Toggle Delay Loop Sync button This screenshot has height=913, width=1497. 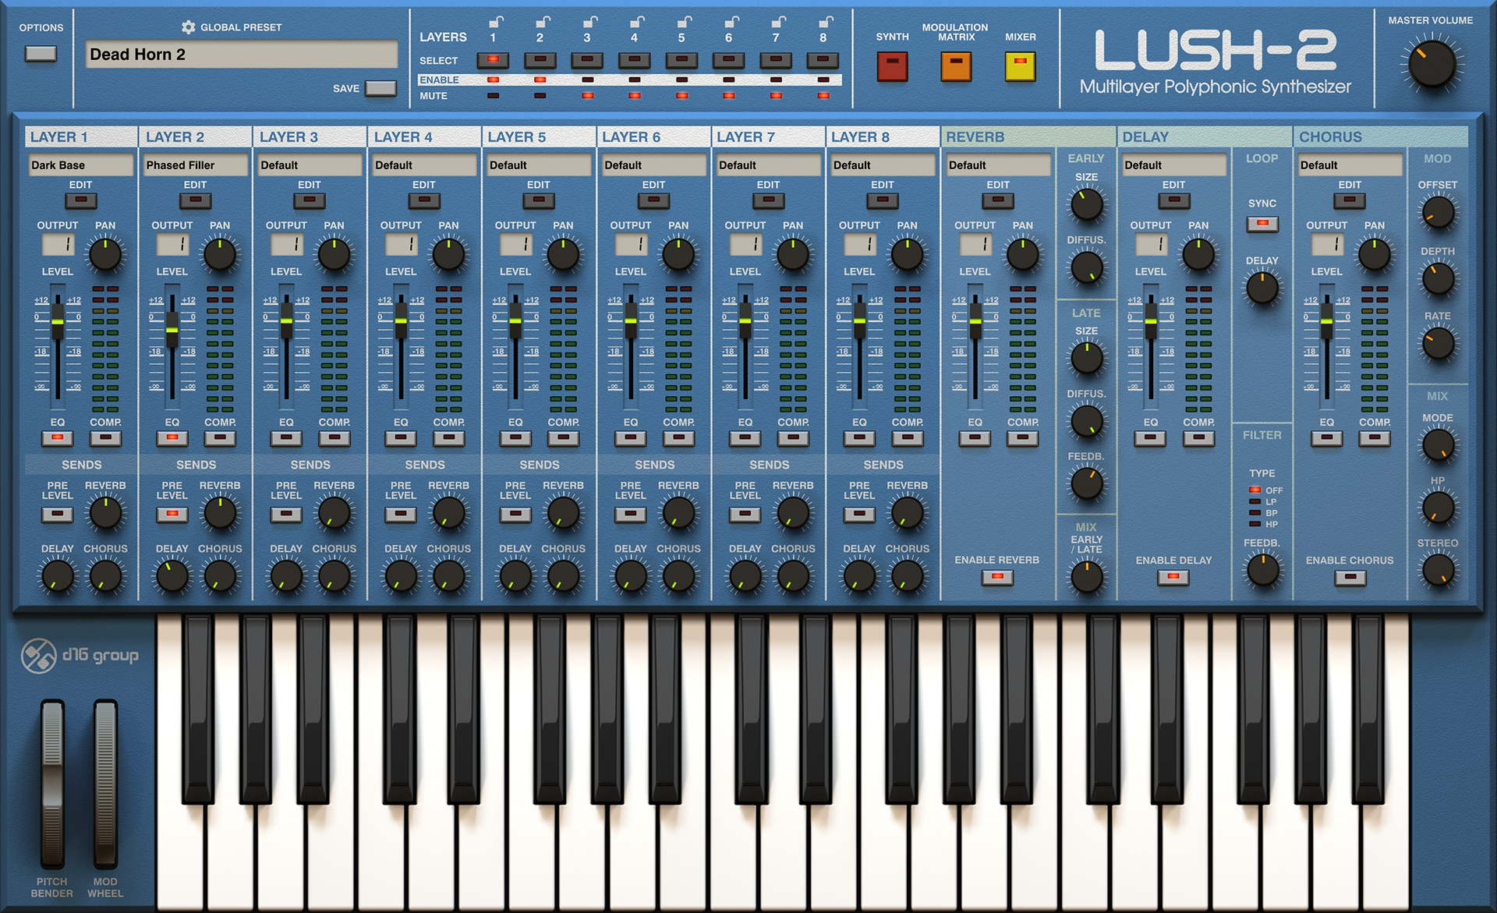[x=1262, y=224]
